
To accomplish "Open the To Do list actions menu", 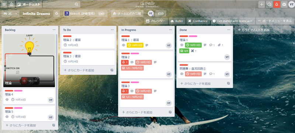I will (112, 30).
